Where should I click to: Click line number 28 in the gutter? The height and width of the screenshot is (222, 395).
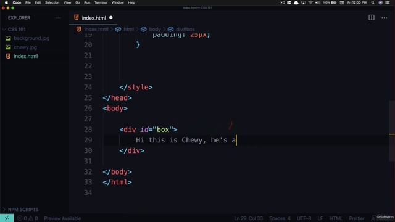pos(88,129)
